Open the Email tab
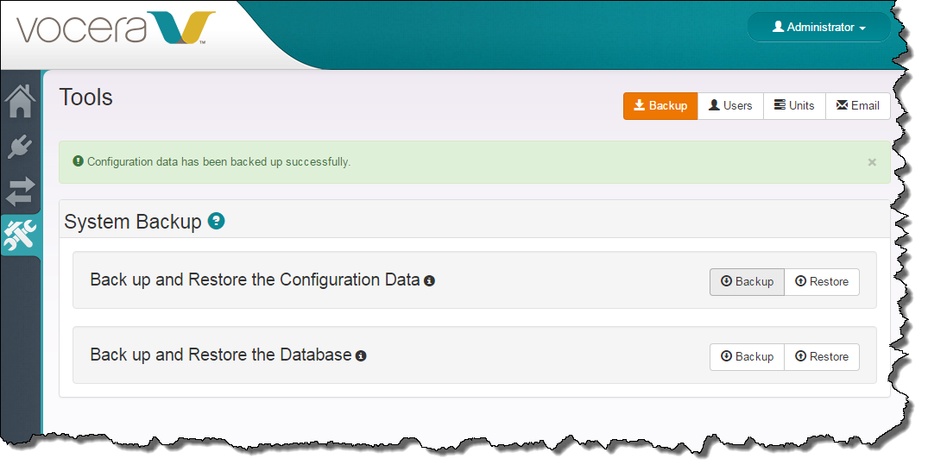Screen dimensions: 928x471 [858, 106]
